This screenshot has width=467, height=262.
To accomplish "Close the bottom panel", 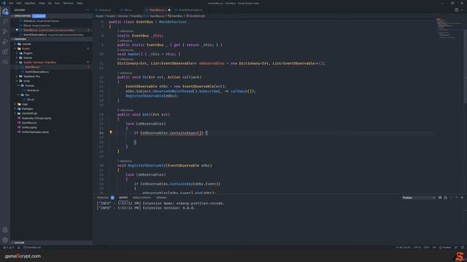I will [462, 197].
